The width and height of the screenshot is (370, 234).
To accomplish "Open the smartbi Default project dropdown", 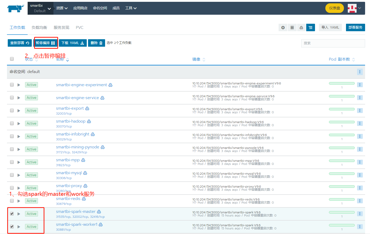I will pyautogui.click(x=41, y=8).
